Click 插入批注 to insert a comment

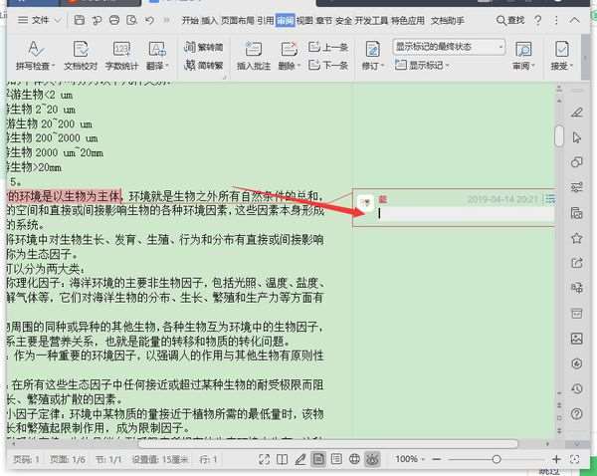click(x=254, y=56)
